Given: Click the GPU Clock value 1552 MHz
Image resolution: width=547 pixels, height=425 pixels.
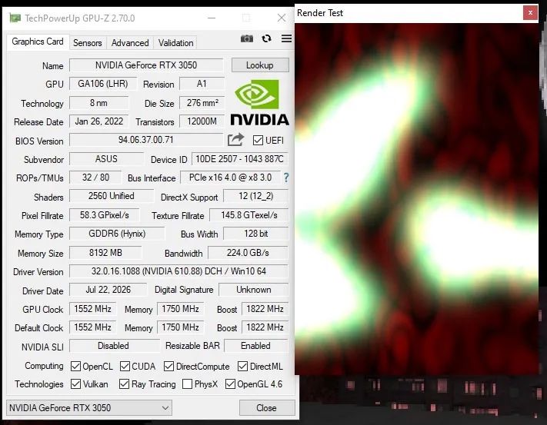Looking at the screenshot, I should [92, 309].
